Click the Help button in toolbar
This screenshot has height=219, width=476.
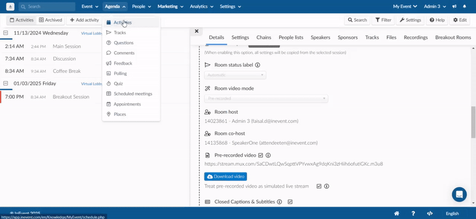437,20
